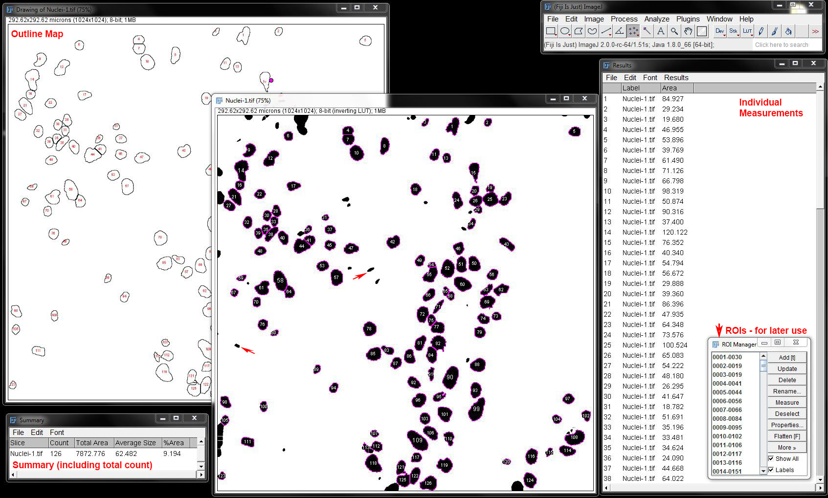The image size is (828, 498).
Task: Select the scrolling Hand tool
Action: 689,31
